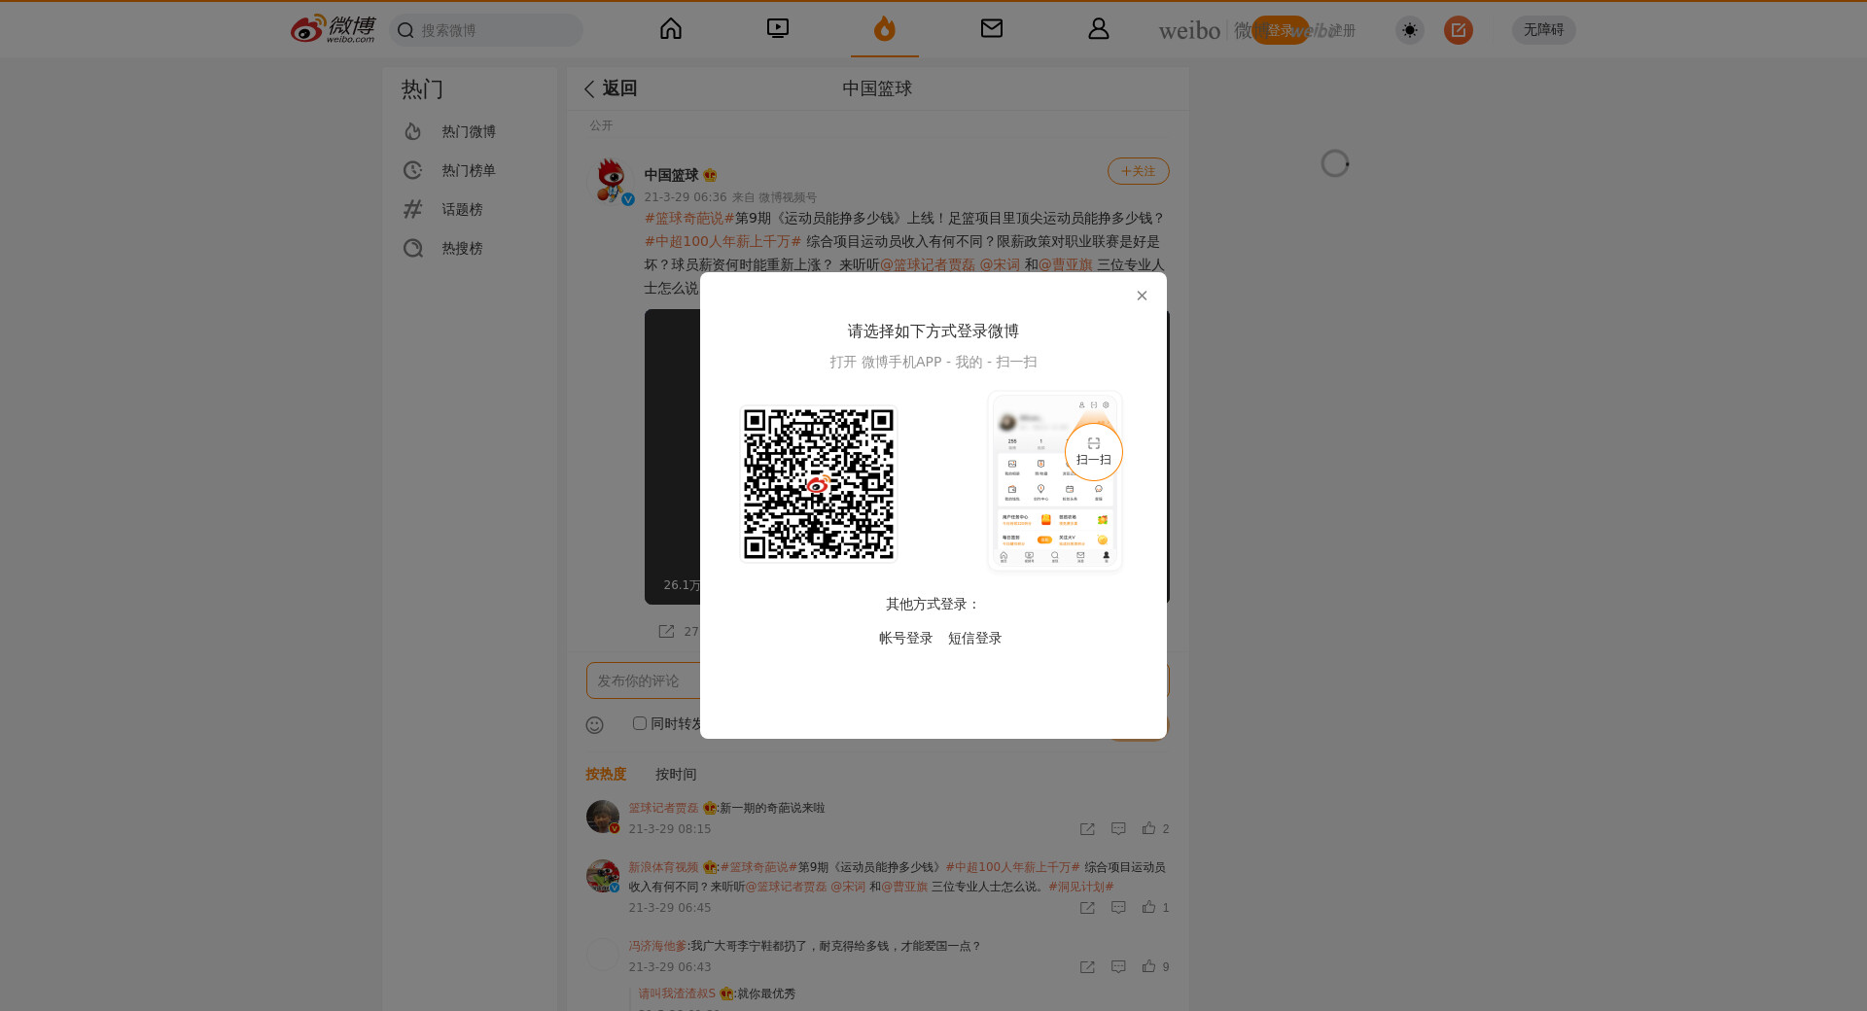Image resolution: width=1867 pixels, height=1011 pixels.
Task: Reply to the 21-3-29 08:15 comment
Action: click(1118, 829)
